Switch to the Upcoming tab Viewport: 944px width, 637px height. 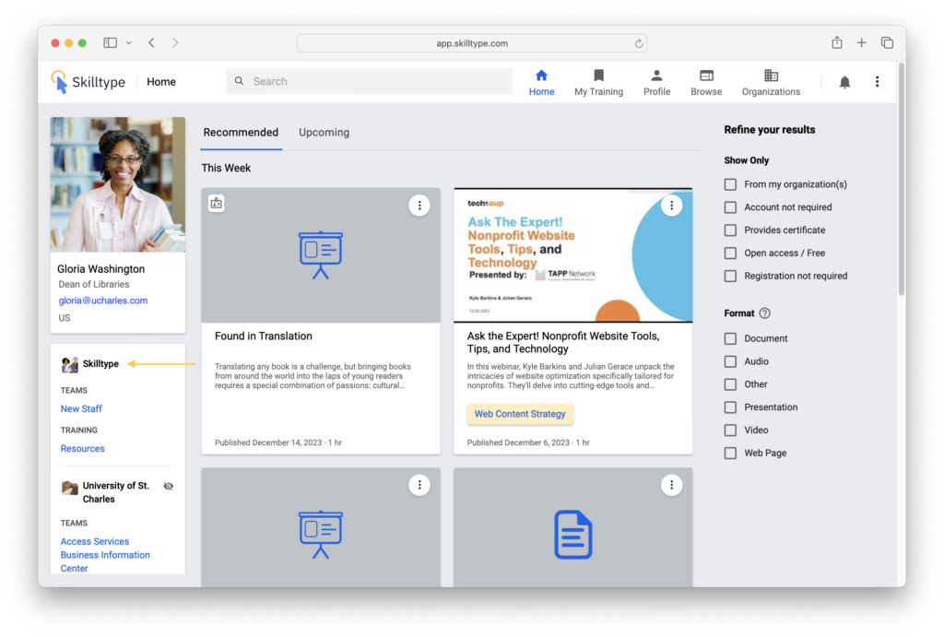point(324,133)
